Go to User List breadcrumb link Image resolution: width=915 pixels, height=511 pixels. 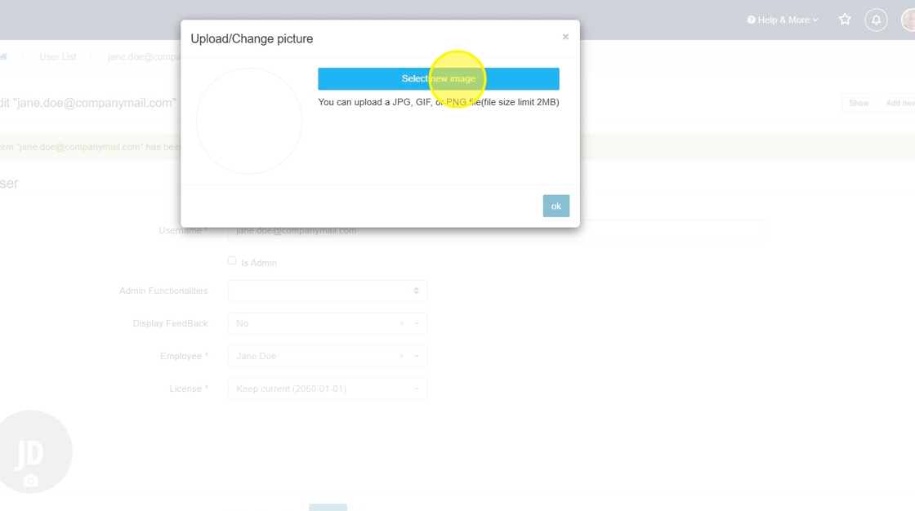tap(58, 57)
